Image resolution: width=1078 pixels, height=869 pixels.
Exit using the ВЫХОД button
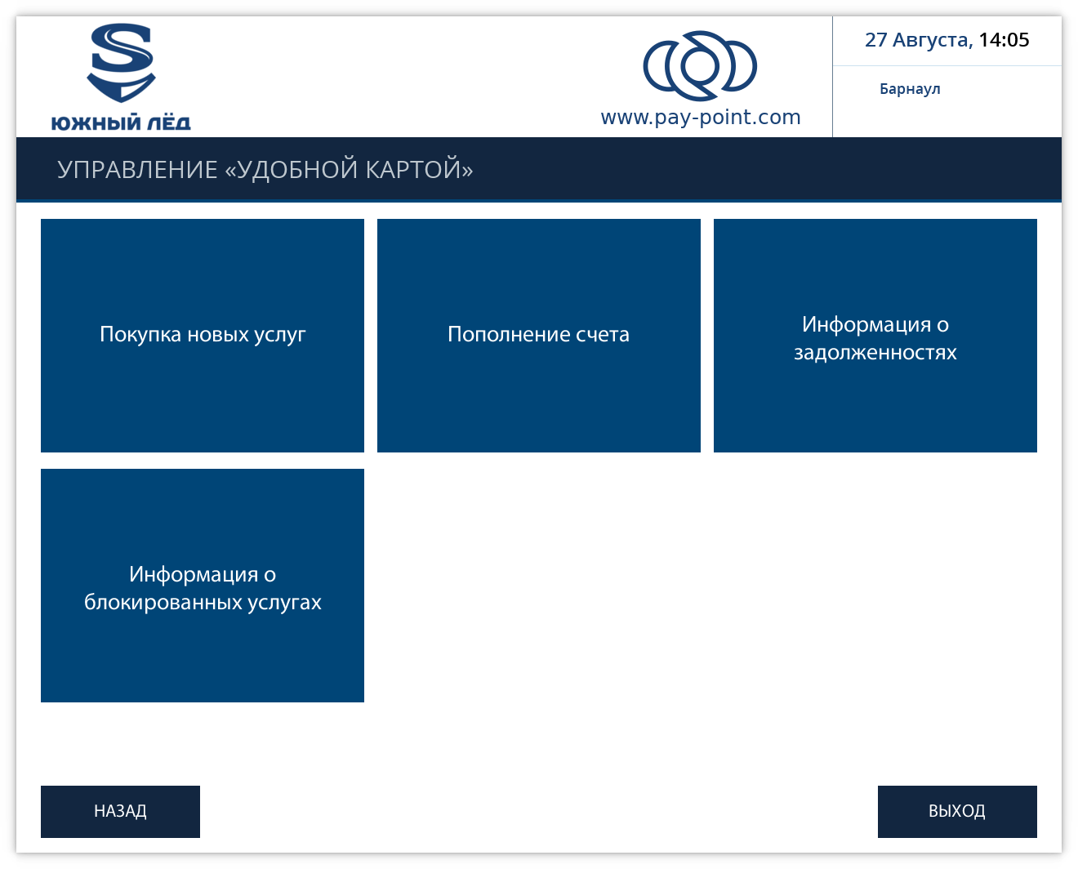tap(957, 812)
